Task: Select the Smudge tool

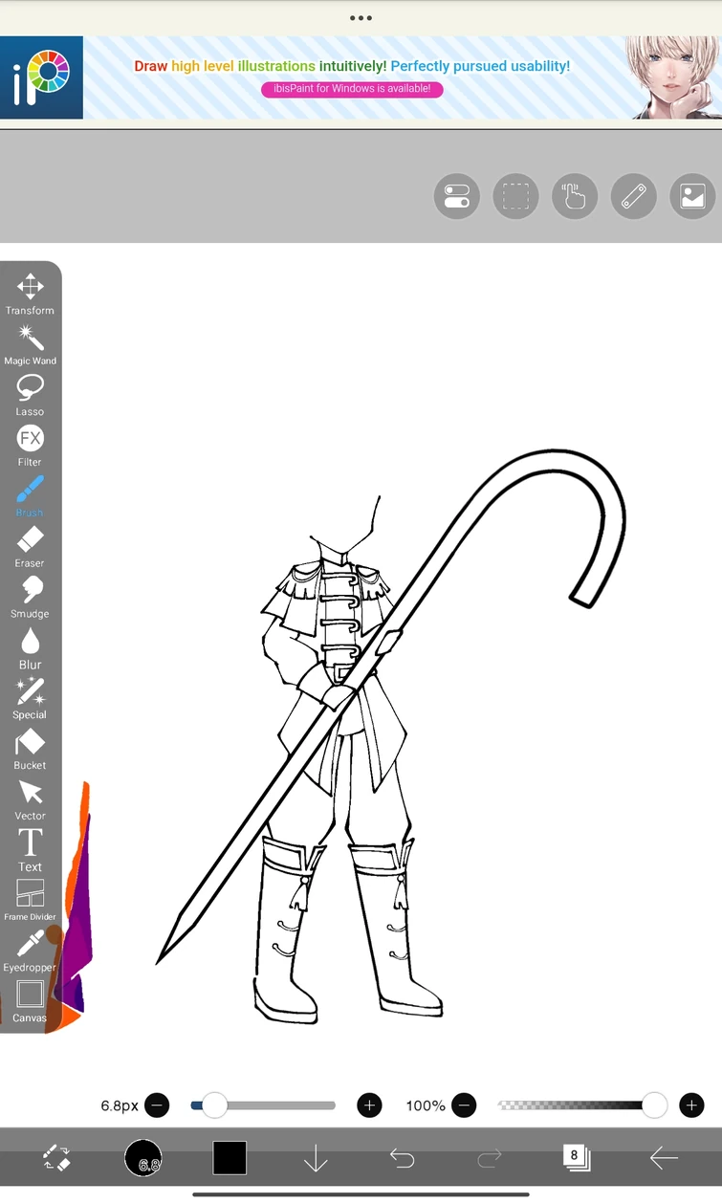Action: click(x=30, y=599)
